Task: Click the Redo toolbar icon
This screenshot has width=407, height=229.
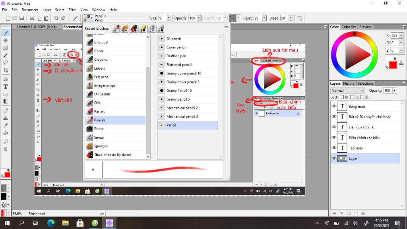Action: click(x=63, y=18)
